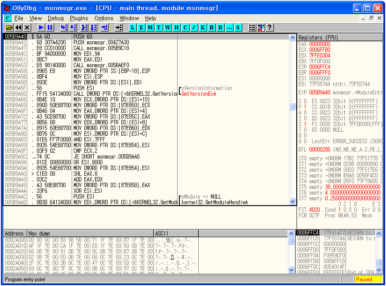Click disassembly pane scroll up arrow
This screenshot has width=386, height=286.
[292, 37]
